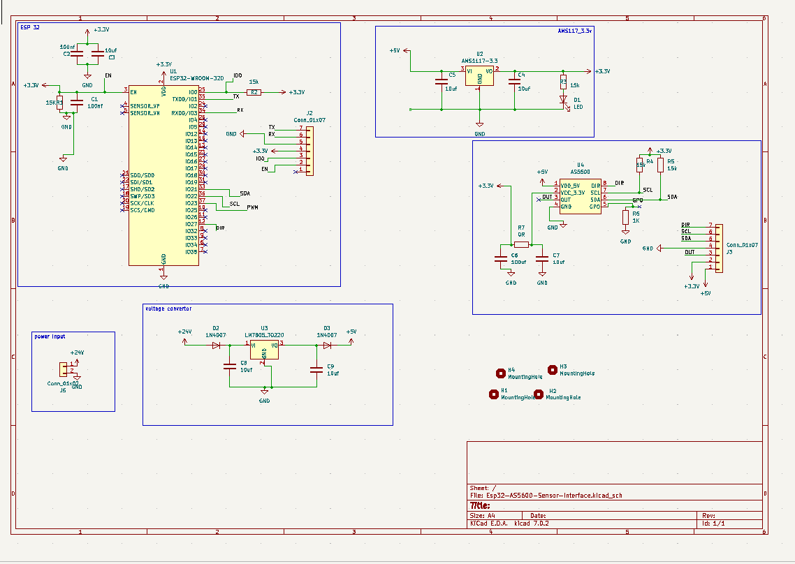The width and height of the screenshot is (795, 564).
Task: Select the AMS1117-3.3 regulator U2 symbol
Action: point(479,76)
